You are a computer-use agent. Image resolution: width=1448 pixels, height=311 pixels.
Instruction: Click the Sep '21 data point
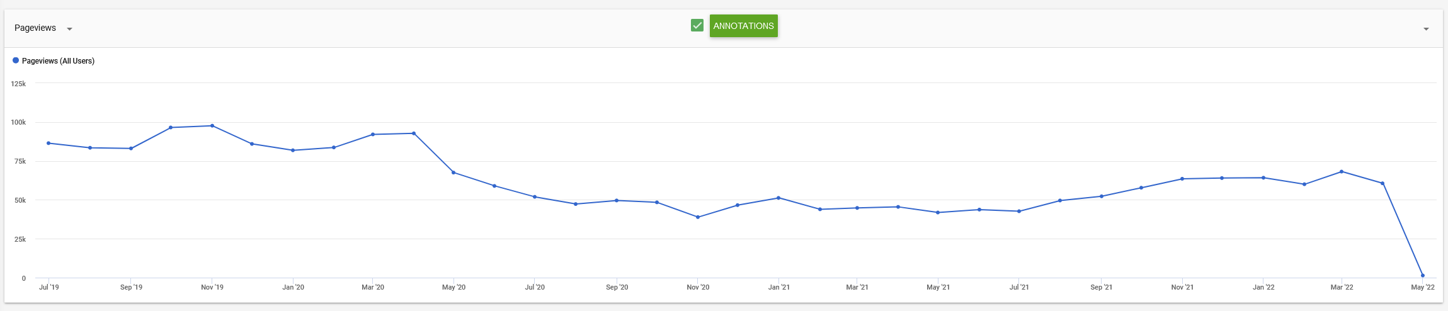1102,196
